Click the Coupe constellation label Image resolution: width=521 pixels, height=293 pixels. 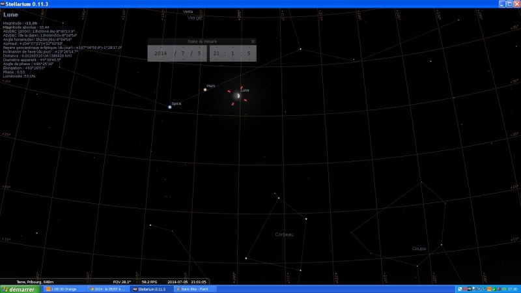pos(419,249)
